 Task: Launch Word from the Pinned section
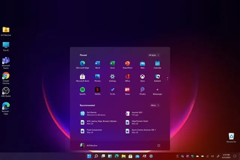point(97,65)
